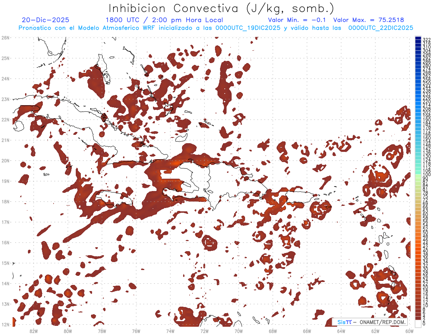Click the SisPi ONAMET/REP.DOM. logo box
435x336 pixels.
pyautogui.click(x=370, y=322)
